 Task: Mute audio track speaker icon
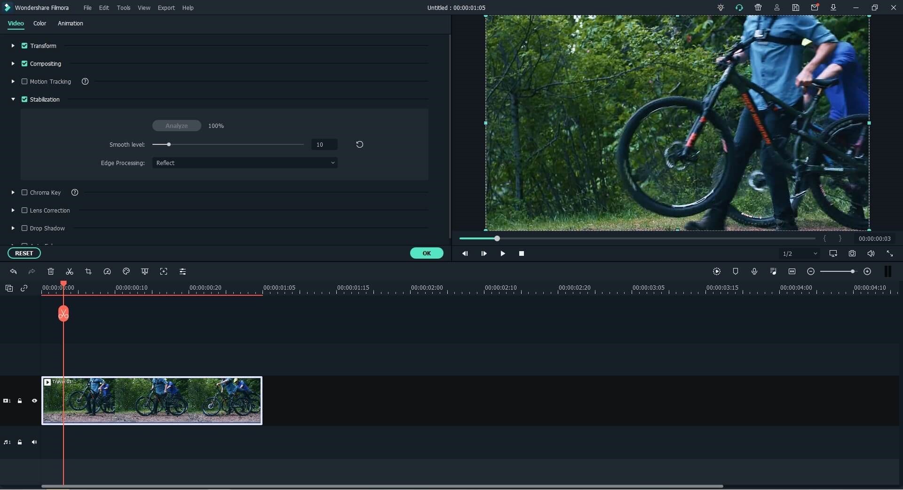point(34,442)
